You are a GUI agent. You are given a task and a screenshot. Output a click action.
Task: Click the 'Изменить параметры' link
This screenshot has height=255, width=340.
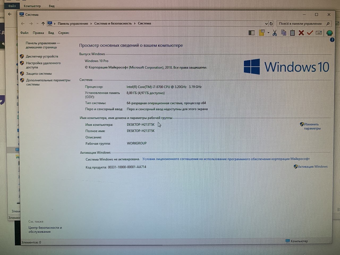(x=312, y=126)
